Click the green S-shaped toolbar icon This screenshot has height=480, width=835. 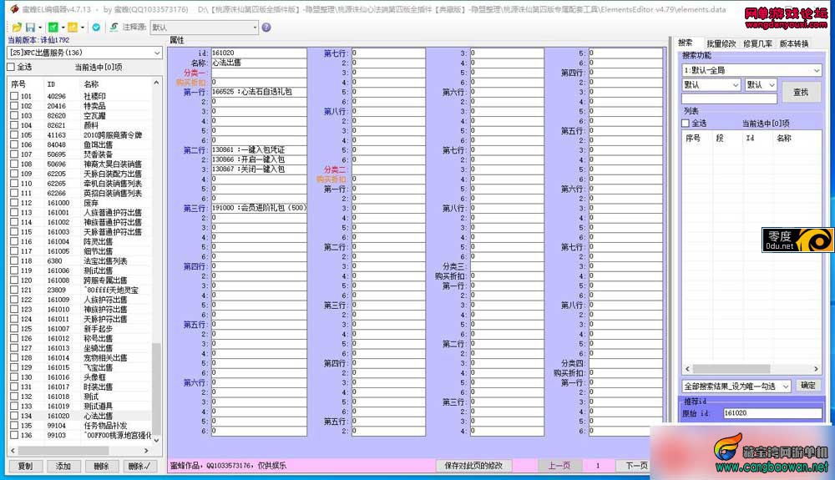114,28
